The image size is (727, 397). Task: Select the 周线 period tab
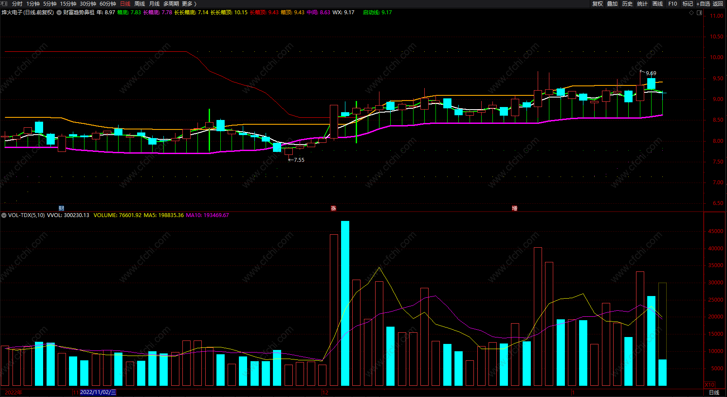coord(140,3)
